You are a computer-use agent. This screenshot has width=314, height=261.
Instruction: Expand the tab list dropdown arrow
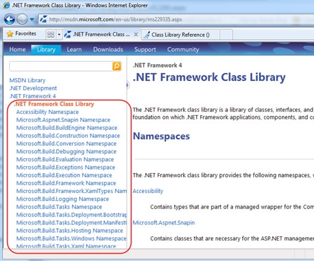coord(59,35)
